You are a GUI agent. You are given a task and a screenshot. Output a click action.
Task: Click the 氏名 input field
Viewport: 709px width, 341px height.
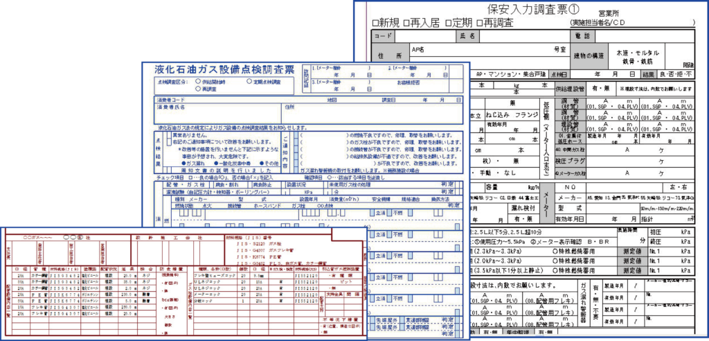click(x=524, y=36)
